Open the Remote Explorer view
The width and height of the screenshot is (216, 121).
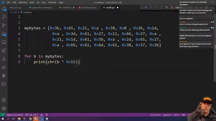pyautogui.click(x=4, y=42)
